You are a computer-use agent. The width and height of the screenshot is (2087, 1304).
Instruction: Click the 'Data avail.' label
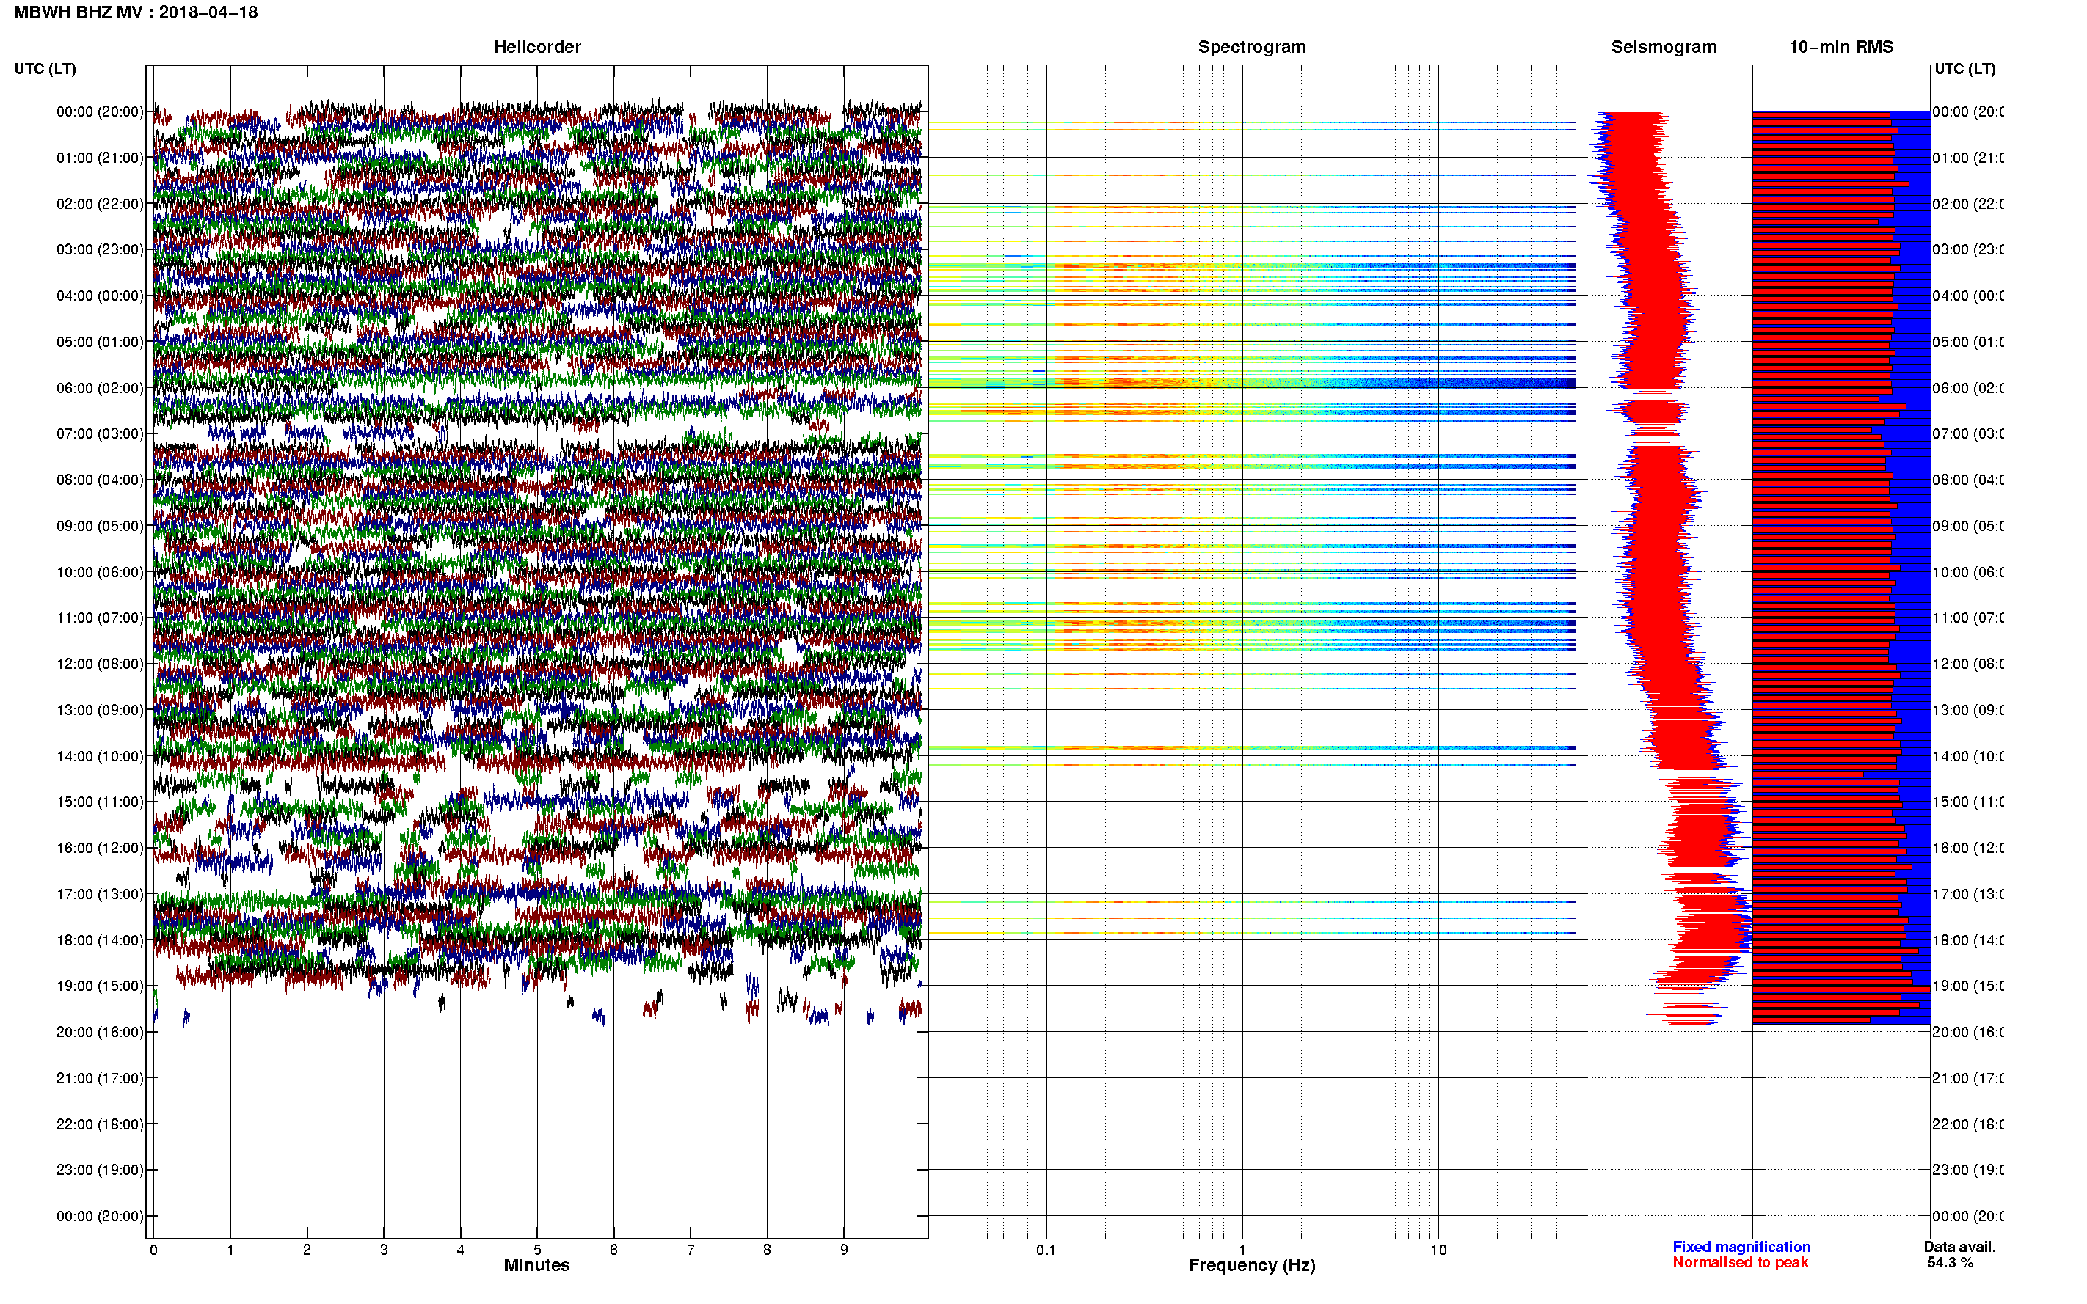1959,1247
